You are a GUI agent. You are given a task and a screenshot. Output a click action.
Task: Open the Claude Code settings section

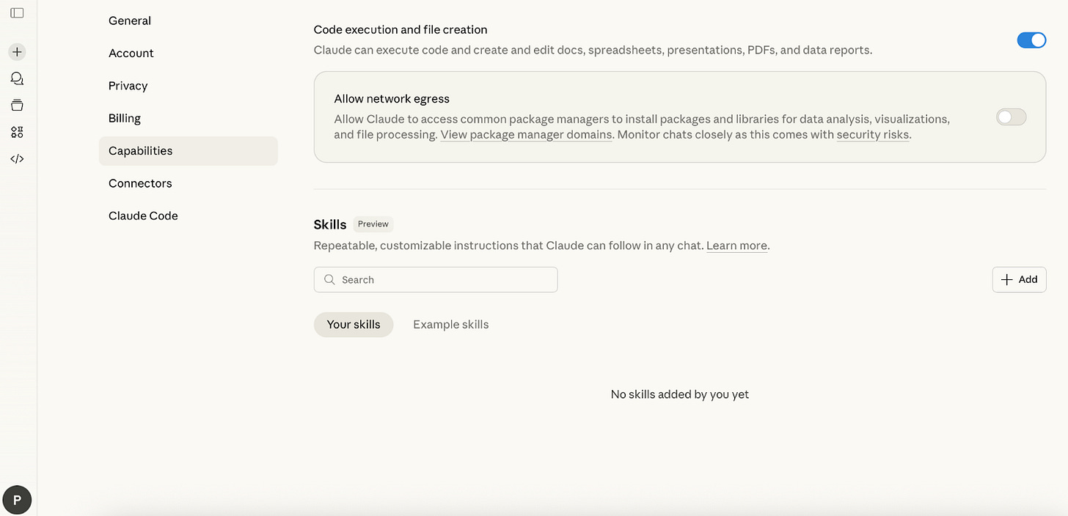tap(143, 215)
